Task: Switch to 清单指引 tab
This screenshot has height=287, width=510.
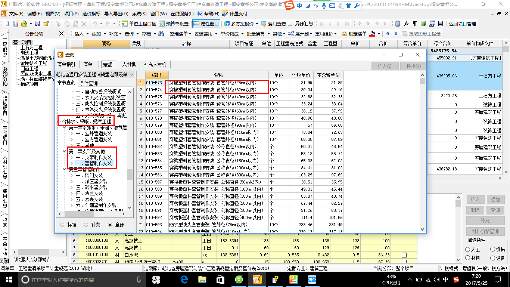Action: [66, 64]
